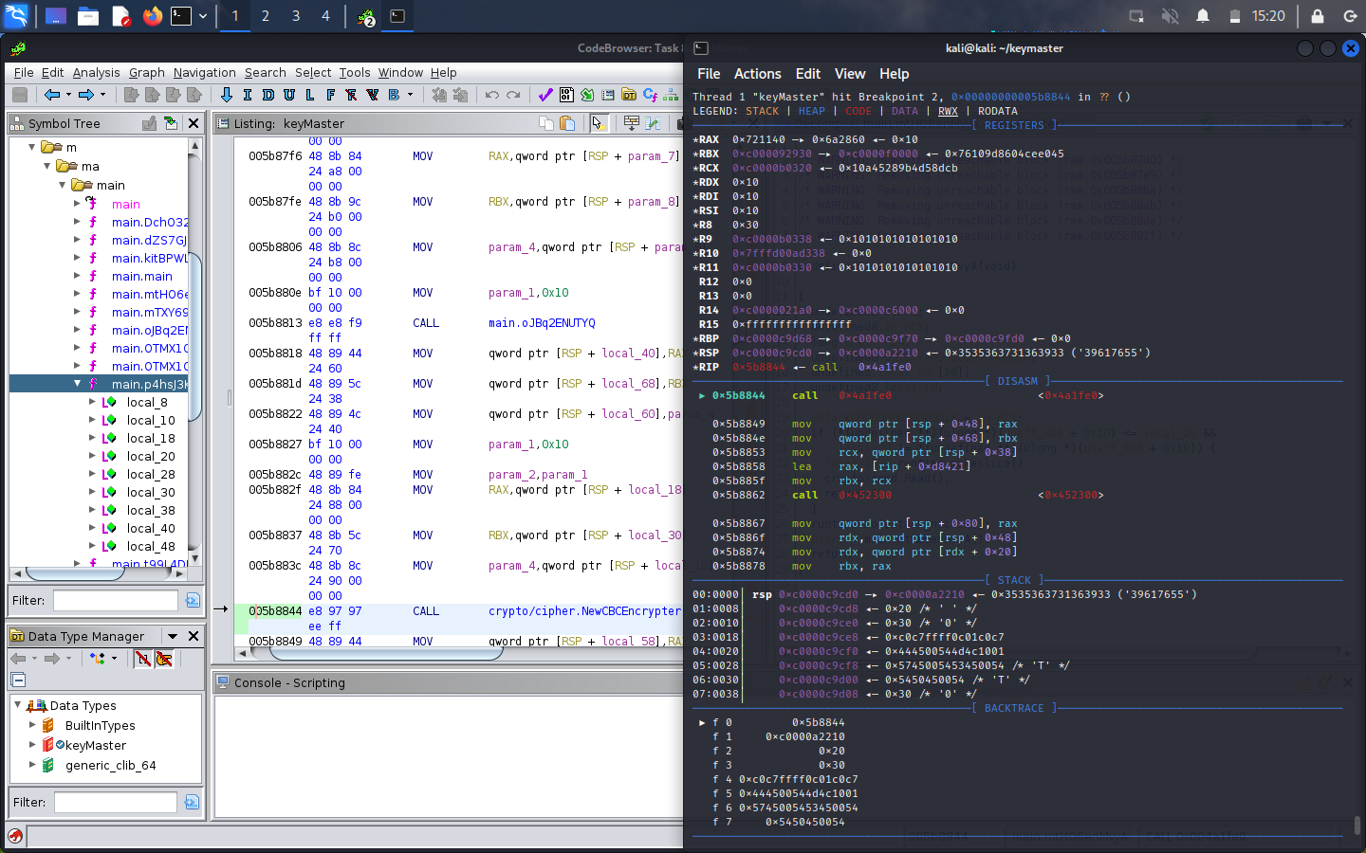Screen dimensions: 1366x853
Task: Expand the main.Dch032 function node
Action: point(78,222)
